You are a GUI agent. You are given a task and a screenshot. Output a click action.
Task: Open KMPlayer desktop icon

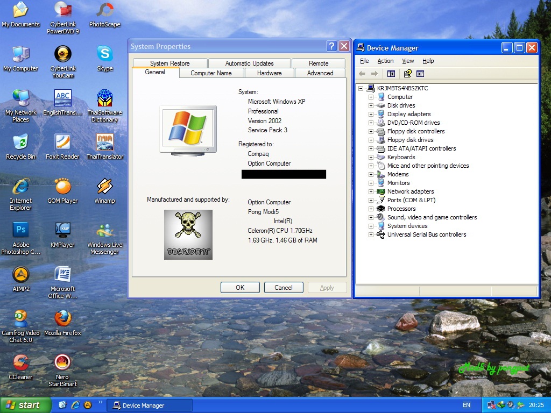point(62,235)
